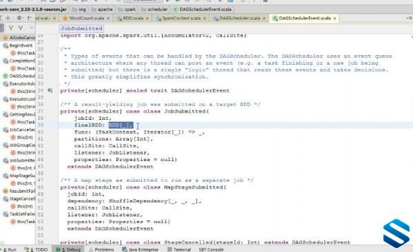
Task: Select JobCancelled in the structure tree
Action: [19, 129]
